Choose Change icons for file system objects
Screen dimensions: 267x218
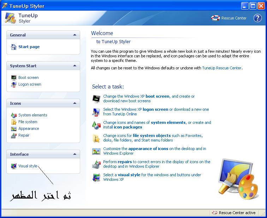pos(153,138)
